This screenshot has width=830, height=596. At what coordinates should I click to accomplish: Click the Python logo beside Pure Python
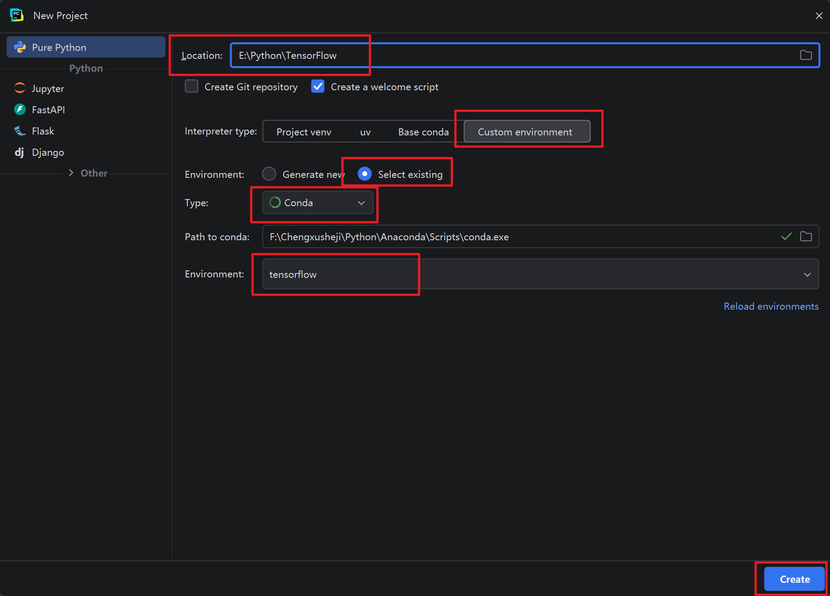click(20, 47)
